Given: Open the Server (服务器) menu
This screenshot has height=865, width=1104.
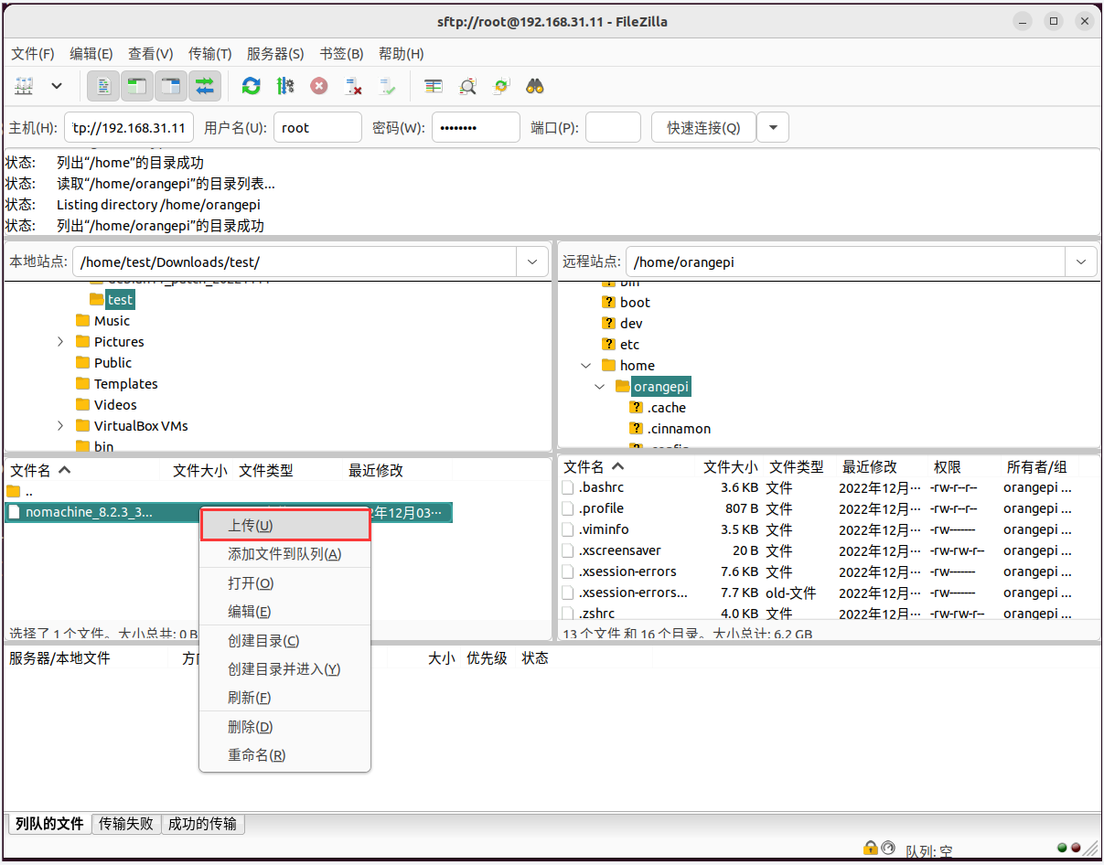Looking at the screenshot, I should 275,54.
